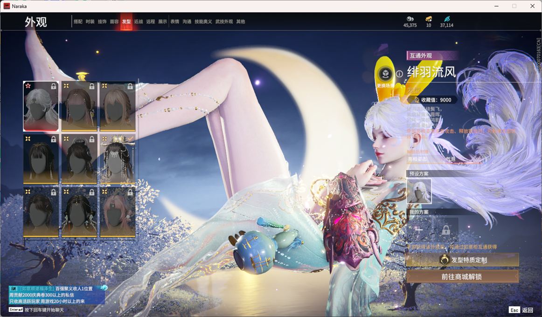The image size is (542, 317).
Task: Open the 面容 tab
Action: tap(114, 21)
